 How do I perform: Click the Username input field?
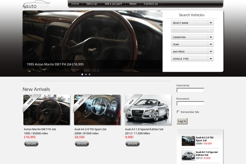click(190, 90)
